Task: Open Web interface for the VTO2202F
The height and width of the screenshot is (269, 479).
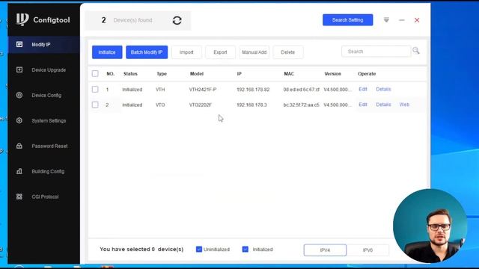Action: [404, 105]
